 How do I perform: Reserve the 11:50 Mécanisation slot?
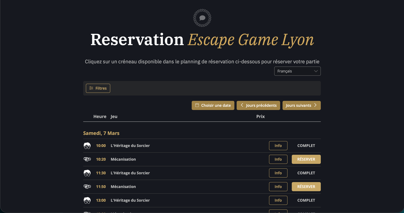(x=306, y=187)
